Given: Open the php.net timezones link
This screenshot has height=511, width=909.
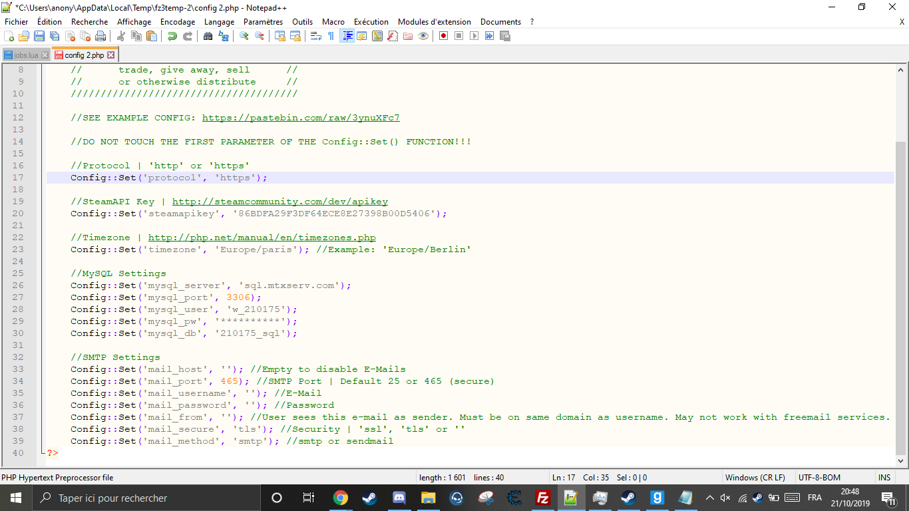Looking at the screenshot, I should point(262,238).
